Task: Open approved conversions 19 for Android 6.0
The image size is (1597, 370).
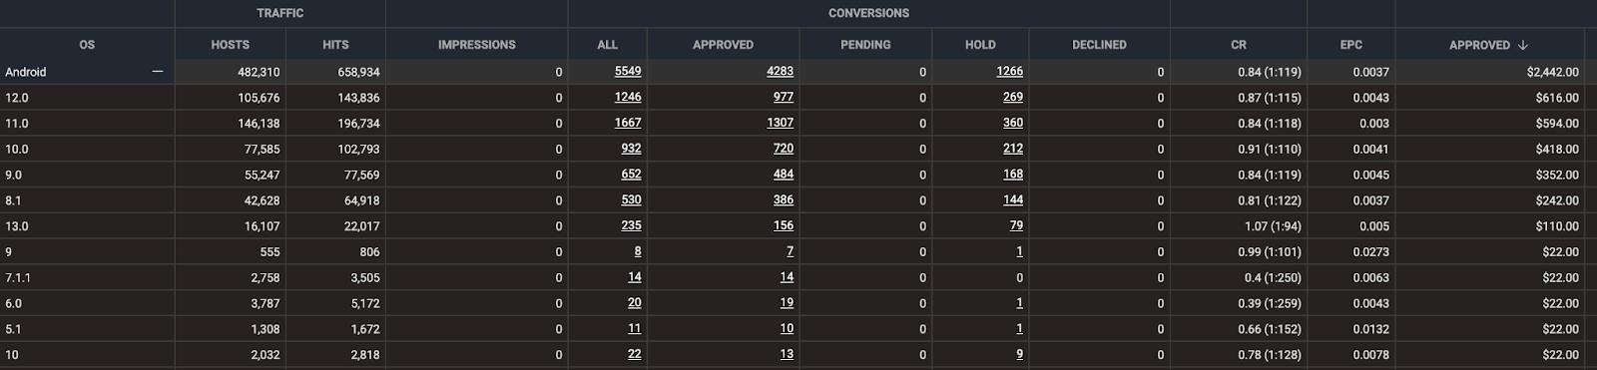Action: click(x=787, y=302)
